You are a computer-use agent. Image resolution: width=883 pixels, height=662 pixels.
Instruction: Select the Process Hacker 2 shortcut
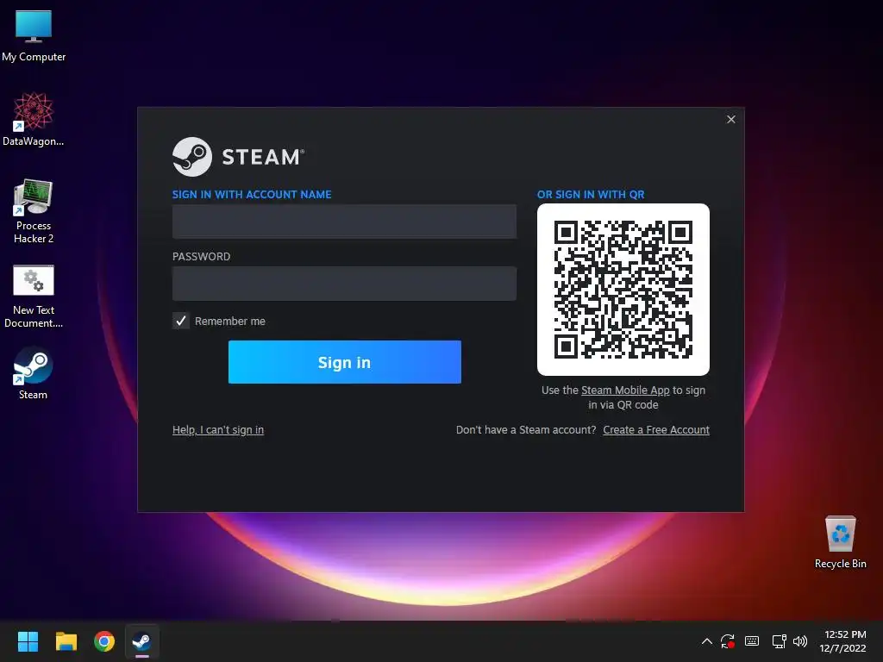34,211
